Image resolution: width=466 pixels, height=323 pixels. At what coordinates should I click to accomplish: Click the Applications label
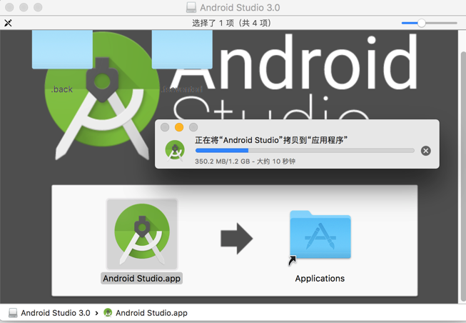pos(320,279)
